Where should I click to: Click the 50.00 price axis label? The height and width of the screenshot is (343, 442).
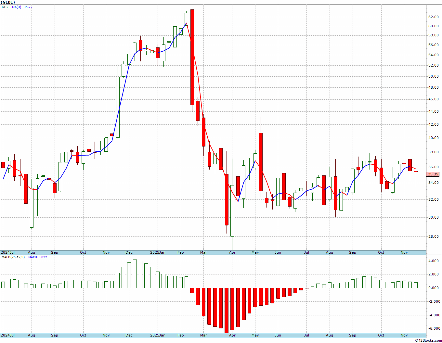433,77
